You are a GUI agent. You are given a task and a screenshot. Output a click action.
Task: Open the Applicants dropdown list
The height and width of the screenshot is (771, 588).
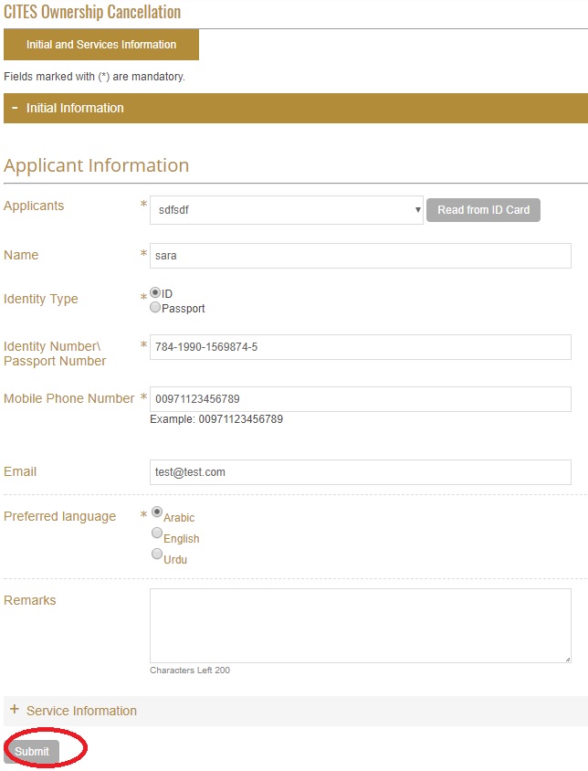pyautogui.click(x=286, y=209)
